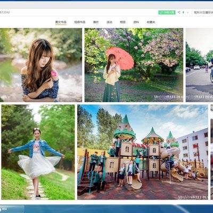213x213 pixels.
Task: Open photo of girl twirling in white skirt
Action: [38, 152]
